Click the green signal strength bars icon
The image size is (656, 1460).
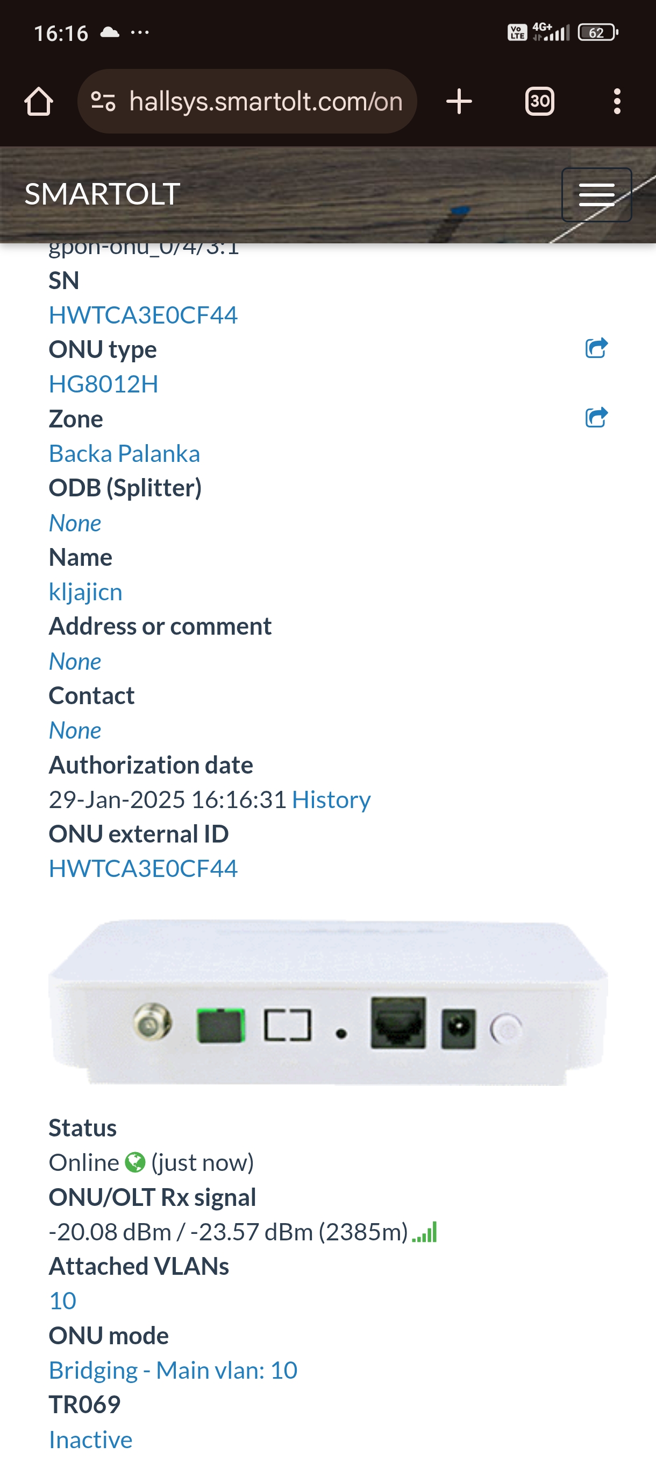pyautogui.click(x=424, y=1232)
